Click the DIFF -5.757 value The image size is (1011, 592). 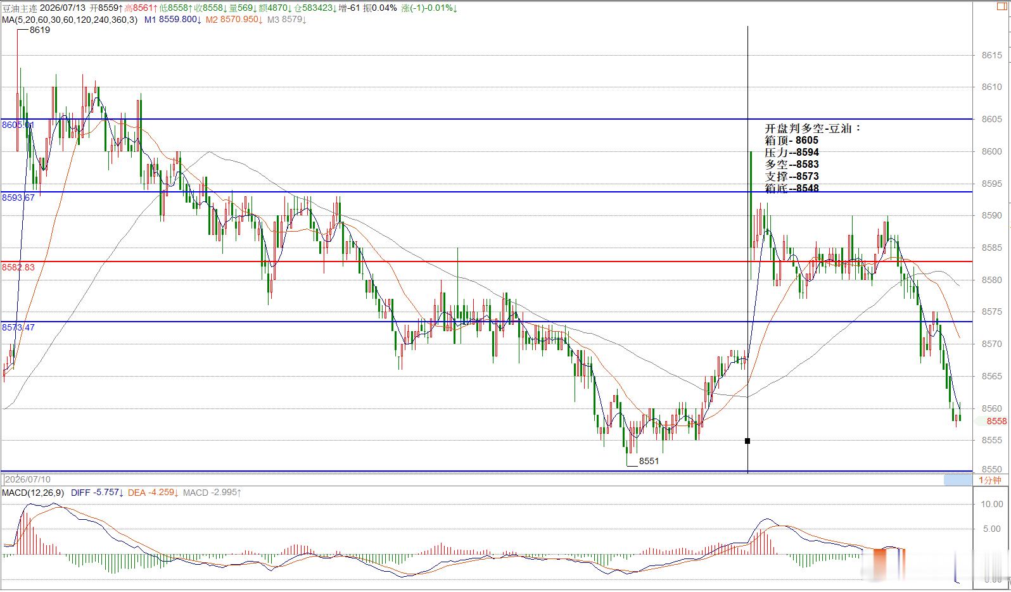click(98, 492)
